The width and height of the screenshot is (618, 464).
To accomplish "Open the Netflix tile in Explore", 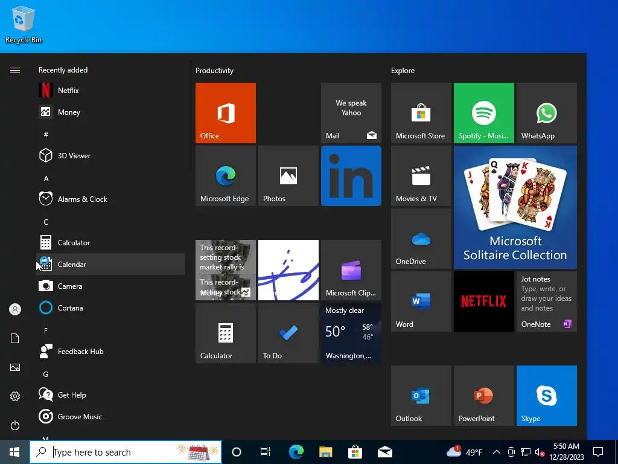I will point(483,301).
